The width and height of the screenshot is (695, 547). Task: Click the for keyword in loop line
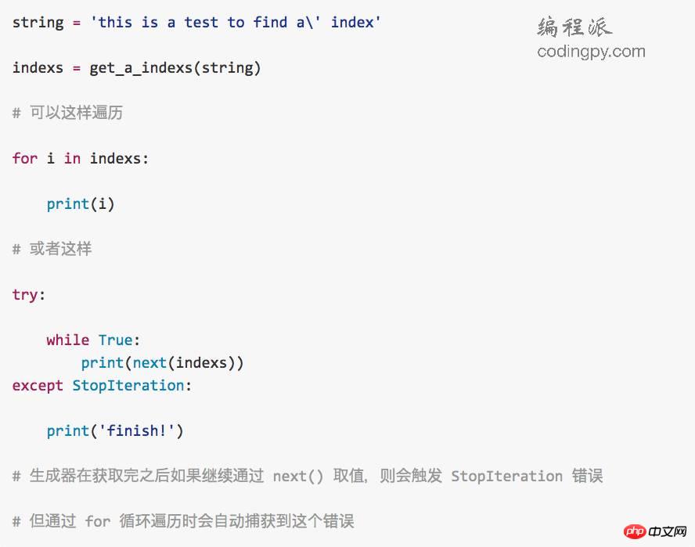tap(25, 158)
